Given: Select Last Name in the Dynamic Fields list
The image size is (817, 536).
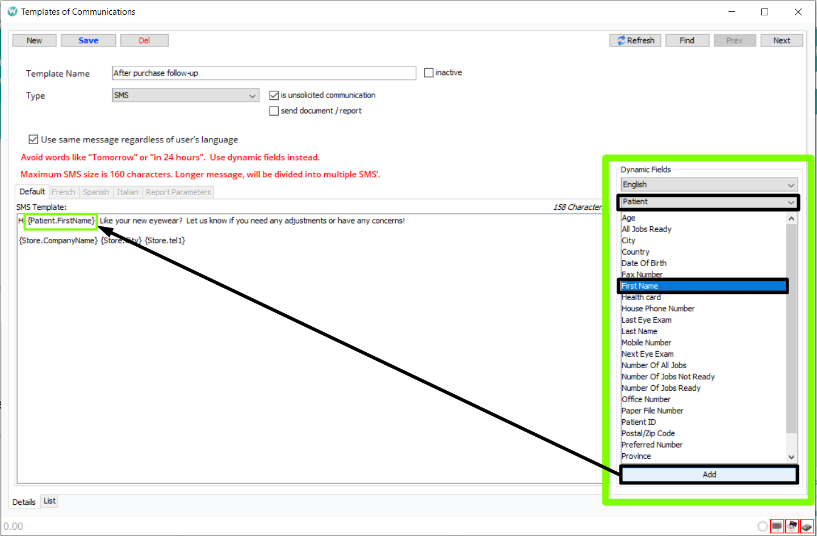Looking at the screenshot, I should pyautogui.click(x=639, y=331).
